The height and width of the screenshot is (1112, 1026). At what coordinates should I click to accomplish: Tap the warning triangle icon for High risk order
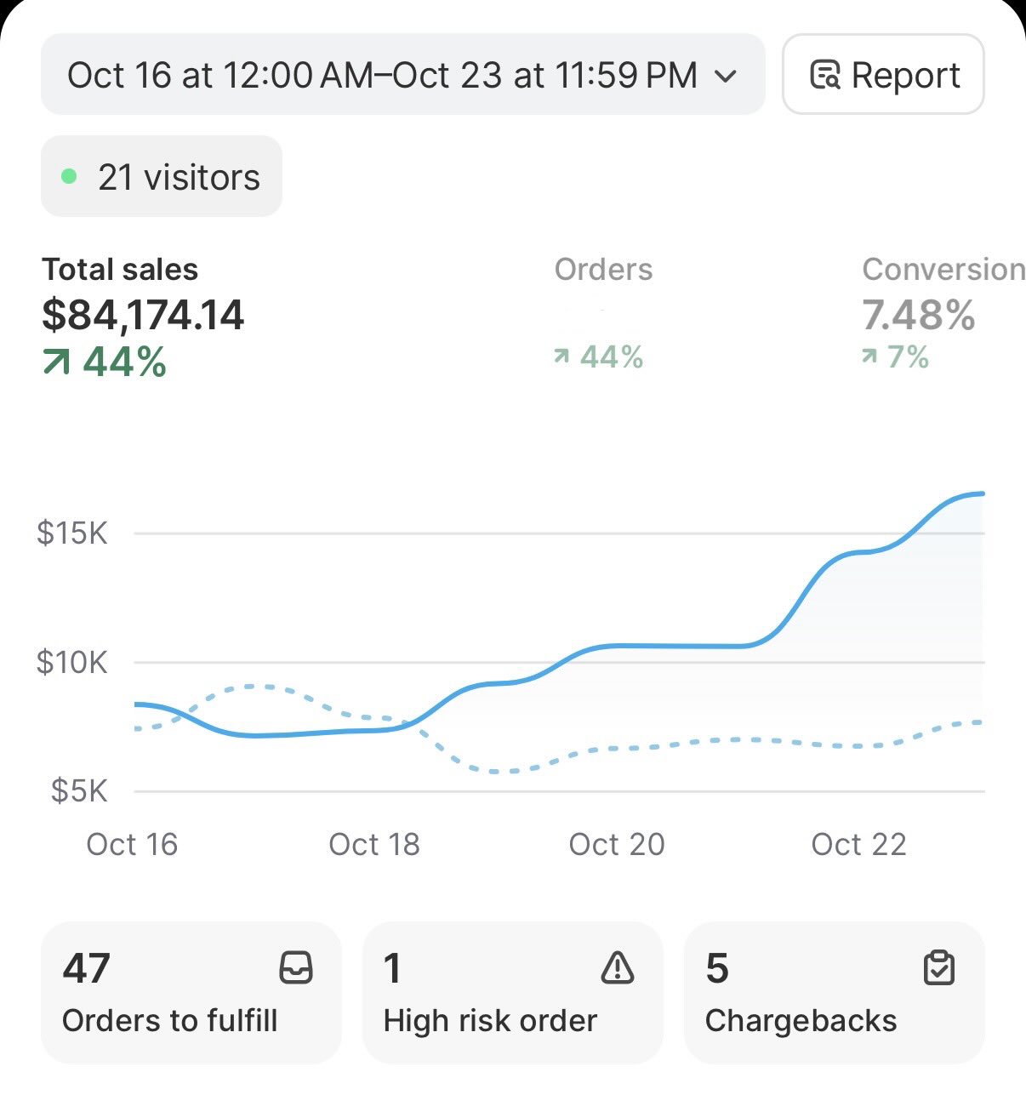pyautogui.click(x=618, y=968)
